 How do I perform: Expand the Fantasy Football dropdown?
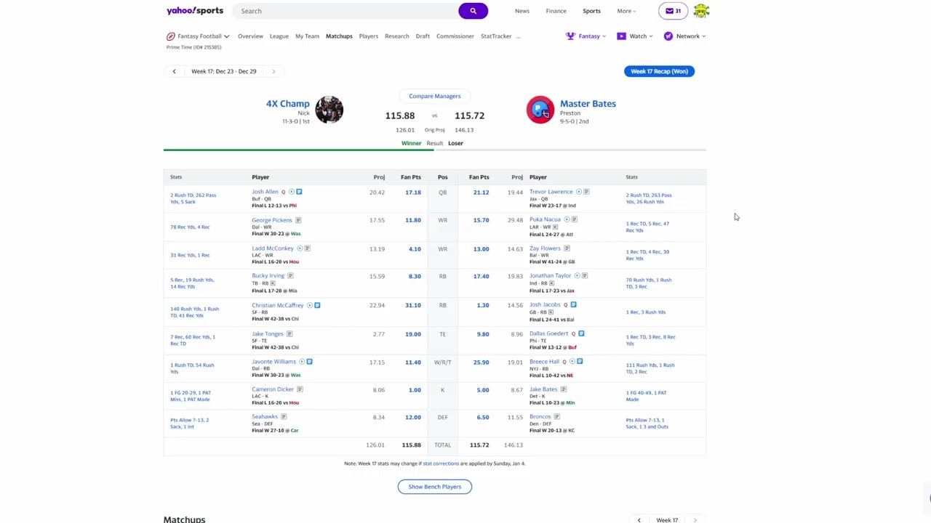click(198, 36)
